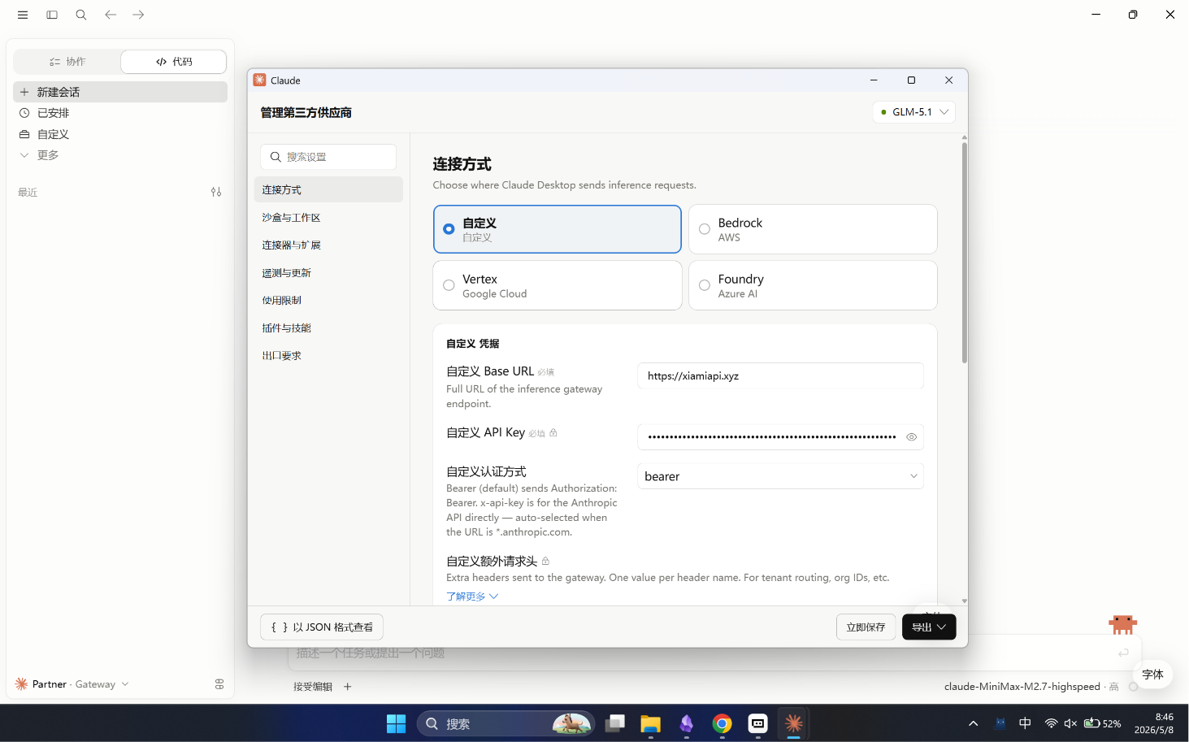
Task: Click the 搜索设置 search field
Action: (x=328, y=157)
